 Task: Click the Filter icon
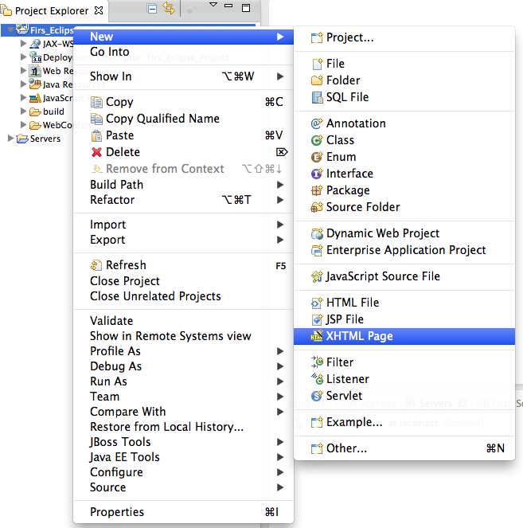point(317,362)
